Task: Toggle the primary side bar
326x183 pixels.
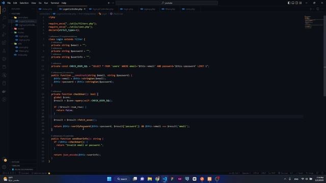Action: click(x=289, y=3)
